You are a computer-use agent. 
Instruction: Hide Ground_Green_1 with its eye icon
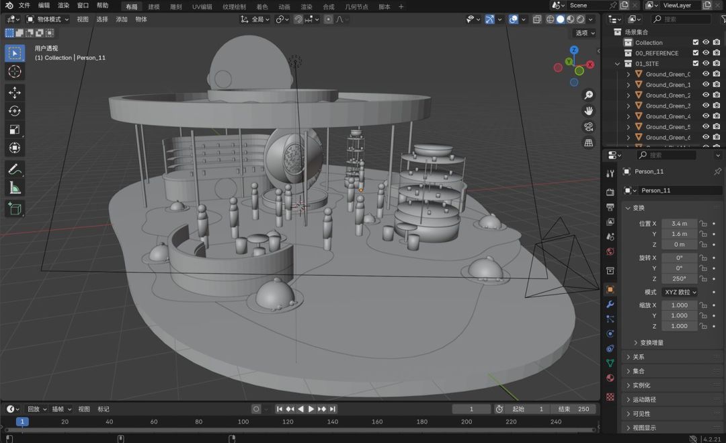coord(706,84)
